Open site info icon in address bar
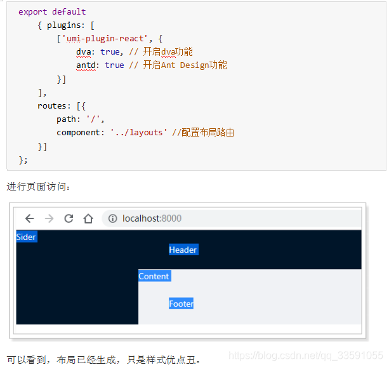 pyautogui.click(x=112, y=218)
